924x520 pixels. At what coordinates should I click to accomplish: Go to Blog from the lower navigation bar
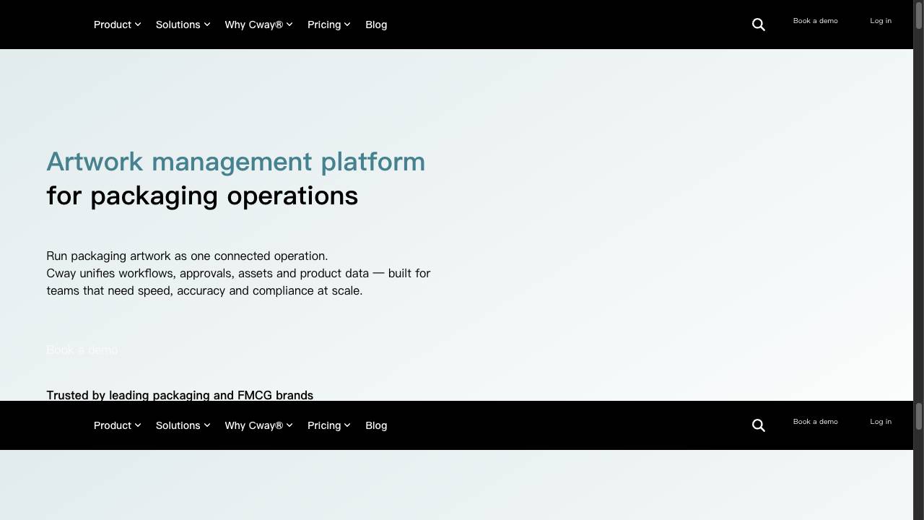(x=376, y=425)
